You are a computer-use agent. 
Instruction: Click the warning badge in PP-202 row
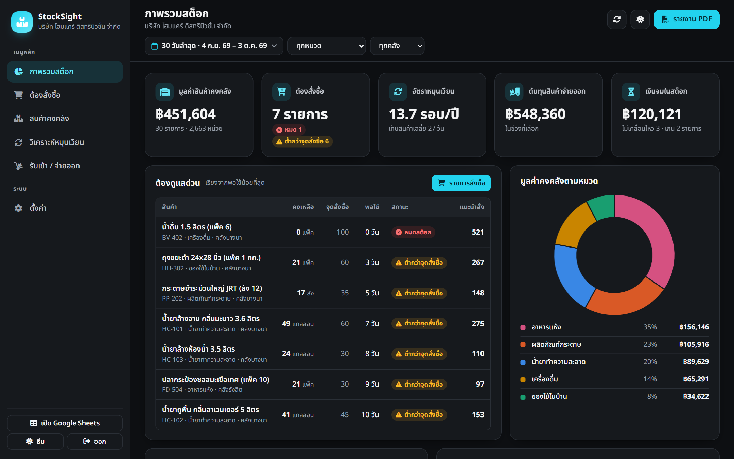coord(419,293)
